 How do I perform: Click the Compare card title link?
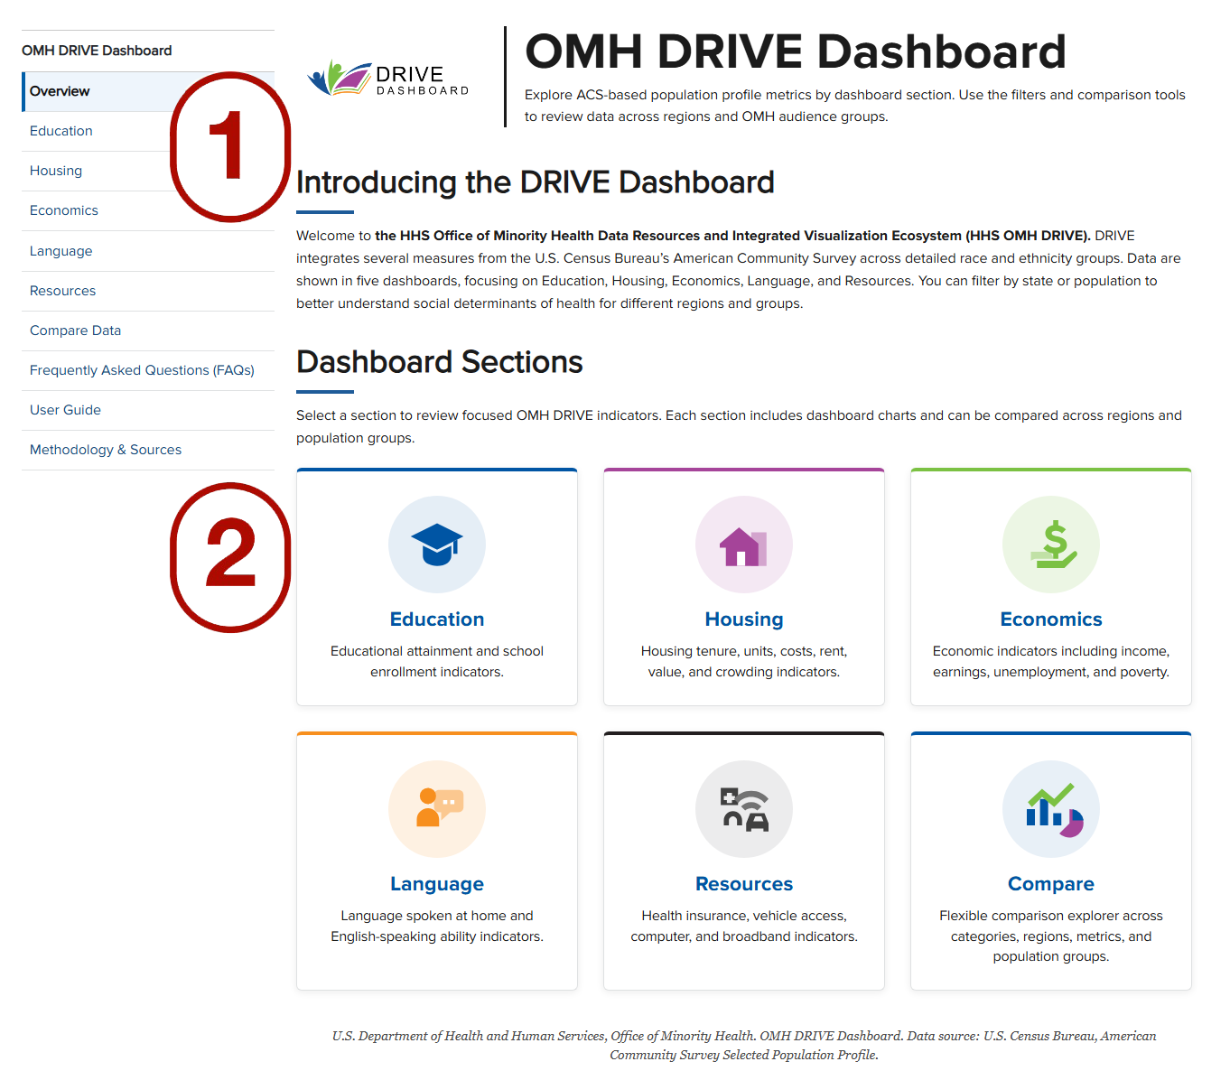(x=1051, y=884)
